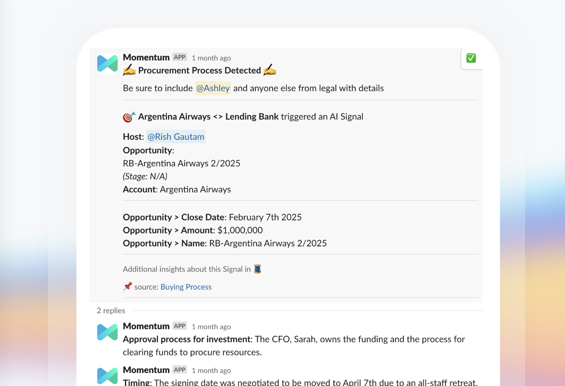The width and height of the screenshot is (565, 386).
Task: Click the (Stage: N/A) text
Action: pyautogui.click(x=145, y=177)
